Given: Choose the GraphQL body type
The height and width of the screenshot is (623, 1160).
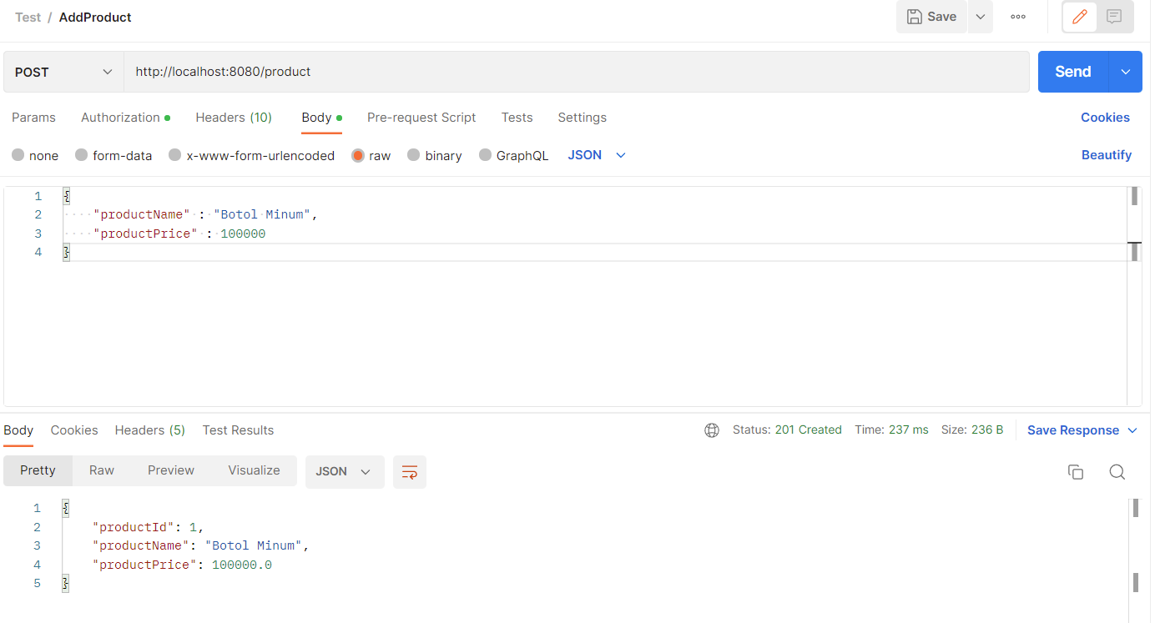Looking at the screenshot, I should (514, 155).
